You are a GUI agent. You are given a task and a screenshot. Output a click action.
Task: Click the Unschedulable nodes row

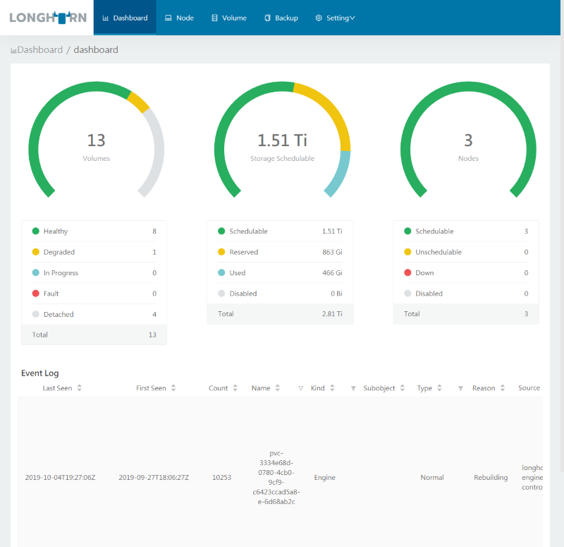coord(466,252)
